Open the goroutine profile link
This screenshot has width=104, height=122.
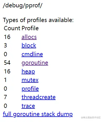35,63
